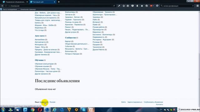Open Потери и Находки (0) subcategory
The height and width of the screenshot is (112, 200).
tap(73, 54)
